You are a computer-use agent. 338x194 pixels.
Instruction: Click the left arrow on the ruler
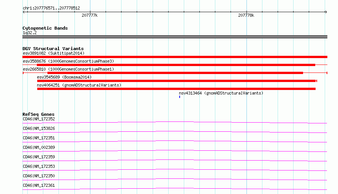pyautogui.click(x=24, y=12)
